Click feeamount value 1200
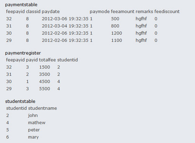 coord(117,33)
